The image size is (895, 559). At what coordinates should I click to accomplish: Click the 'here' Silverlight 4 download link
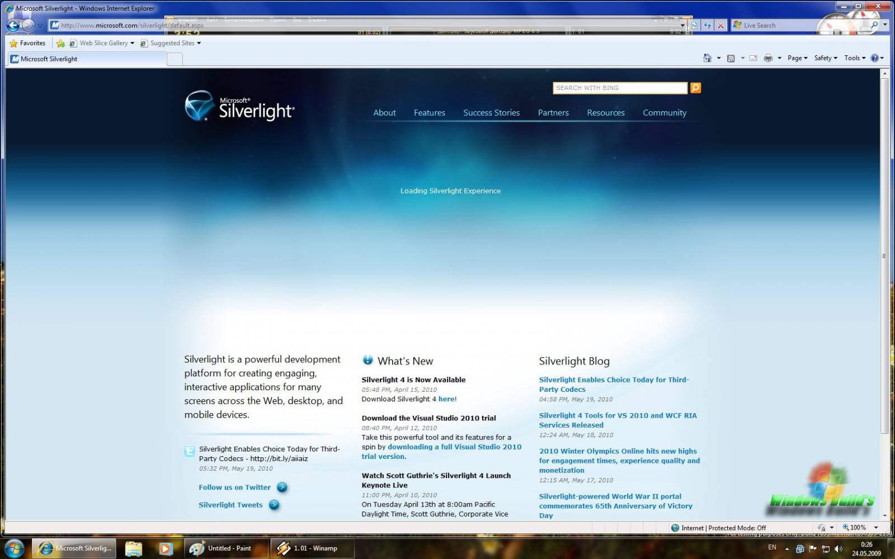point(446,399)
